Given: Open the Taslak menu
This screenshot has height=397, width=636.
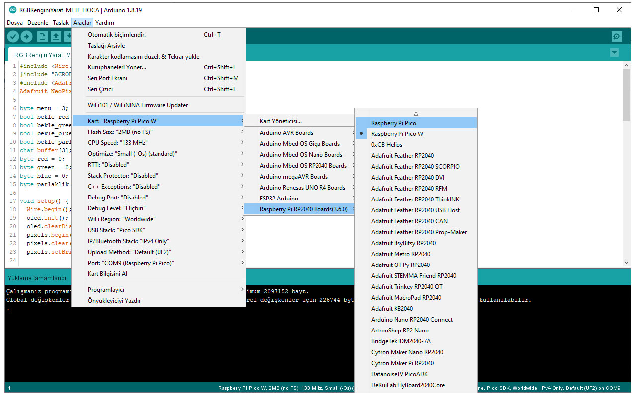Looking at the screenshot, I should pyautogui.click(x=61, y=23).
